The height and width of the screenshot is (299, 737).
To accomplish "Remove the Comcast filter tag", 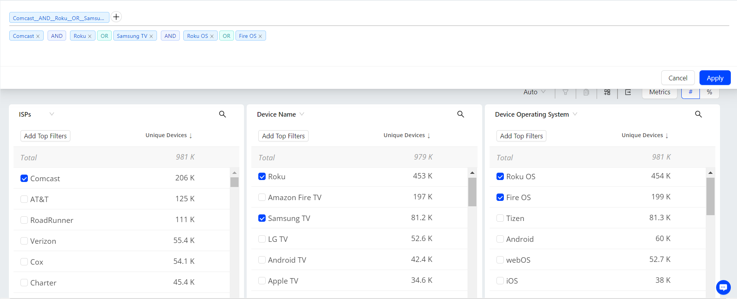I will point(38,36).
